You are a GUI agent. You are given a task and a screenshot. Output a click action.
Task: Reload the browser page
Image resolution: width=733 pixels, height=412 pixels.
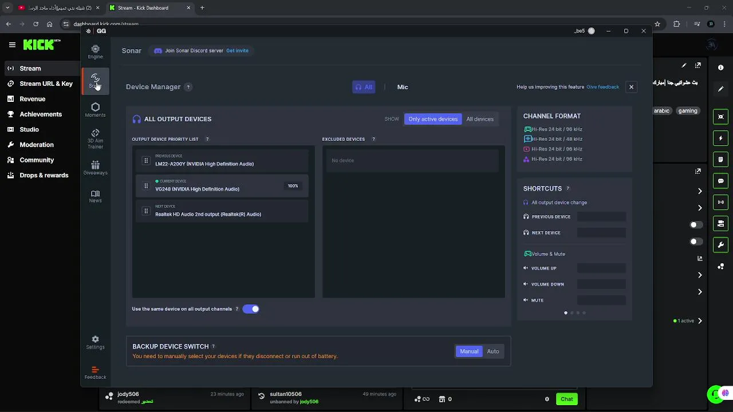pyautogui.click(x=36, y=24)
